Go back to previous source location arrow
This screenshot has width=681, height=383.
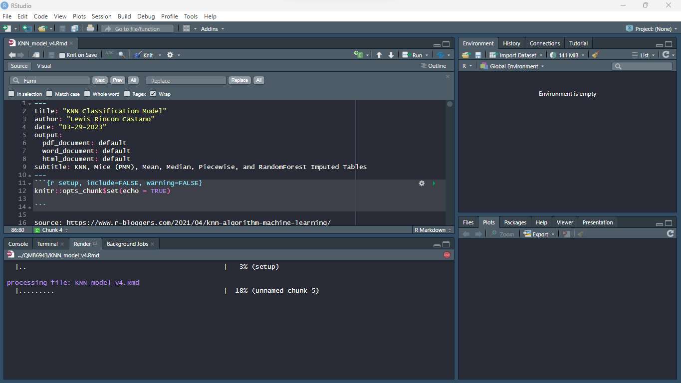tap(12, 55)
